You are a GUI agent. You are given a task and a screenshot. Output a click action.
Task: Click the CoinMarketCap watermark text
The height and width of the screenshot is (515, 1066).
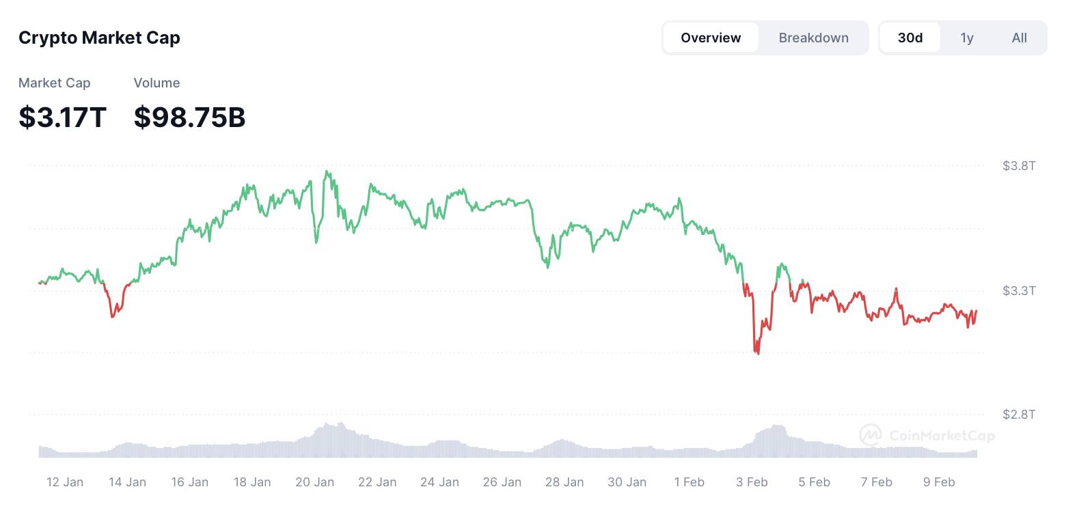coord(942,435)
